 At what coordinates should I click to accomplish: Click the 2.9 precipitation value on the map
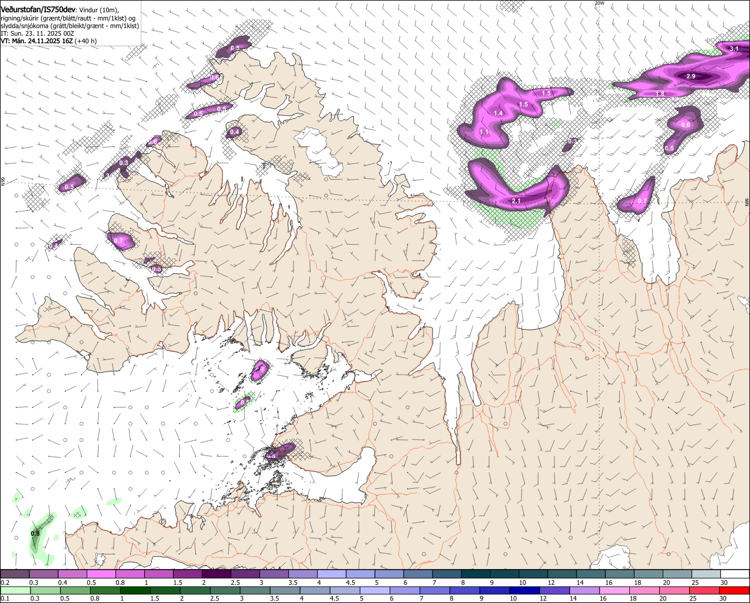coord(690,77)
